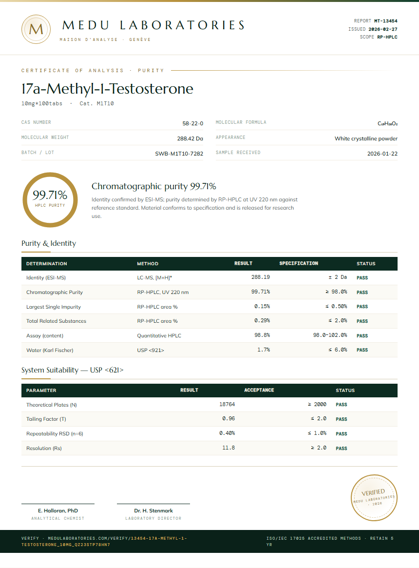Select the Total Related Substances result 0.29%

[x=262, y=321]
